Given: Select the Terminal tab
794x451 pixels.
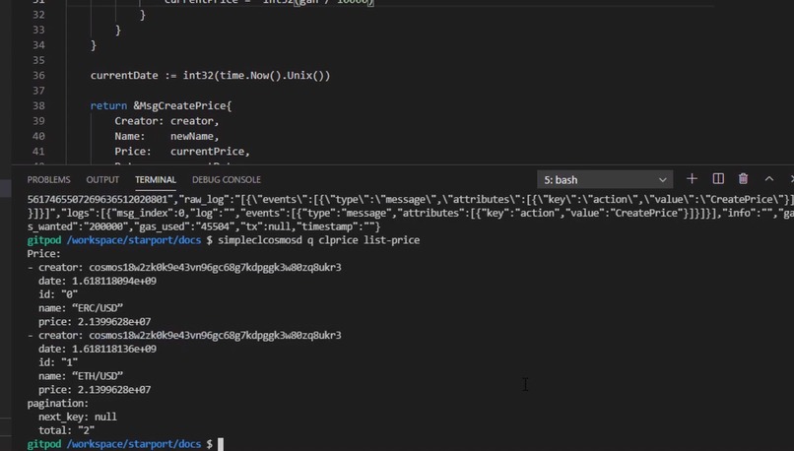Looking at the screenshot, I should tap(156, 179).
